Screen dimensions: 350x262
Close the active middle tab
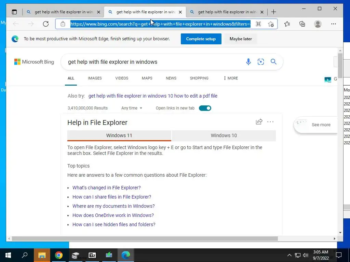coord(180,12)
